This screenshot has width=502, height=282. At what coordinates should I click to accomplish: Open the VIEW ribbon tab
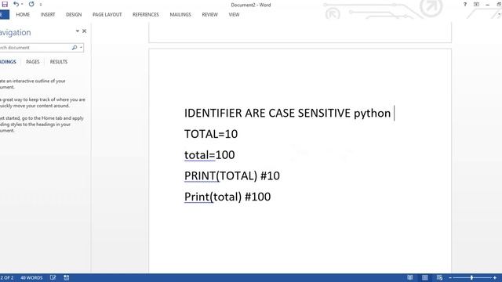pyautogui.click(x=234, y=15)
